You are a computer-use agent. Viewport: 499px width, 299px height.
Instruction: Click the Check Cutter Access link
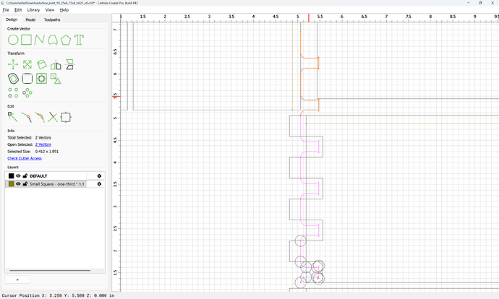pos(25,158)
